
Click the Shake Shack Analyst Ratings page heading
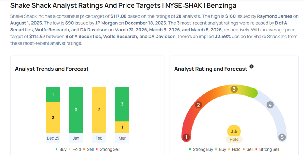[x=123, y=5]
